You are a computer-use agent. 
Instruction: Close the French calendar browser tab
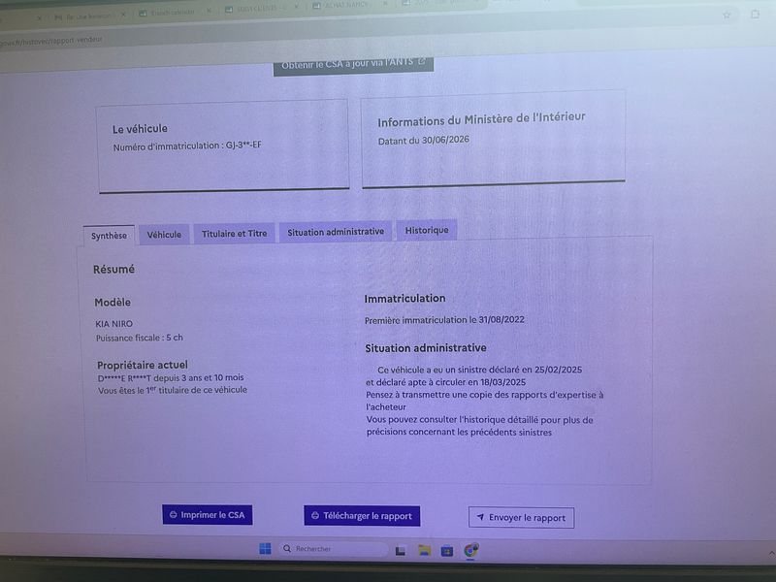tap(209, 11)
